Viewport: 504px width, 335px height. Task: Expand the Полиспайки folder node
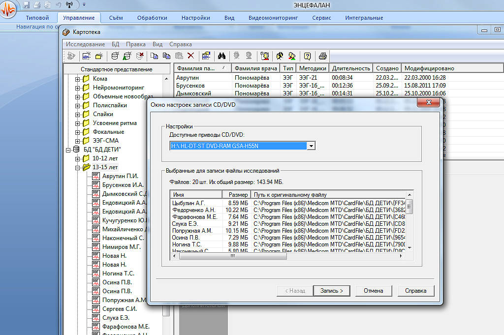click(x=77, y=106)
